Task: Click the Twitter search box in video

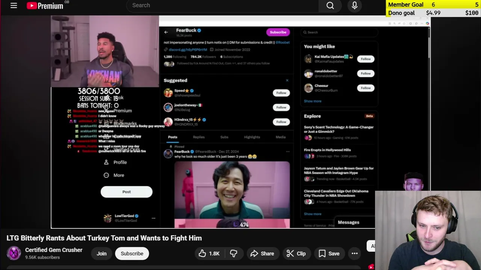Action: click(x=340, y=32)
